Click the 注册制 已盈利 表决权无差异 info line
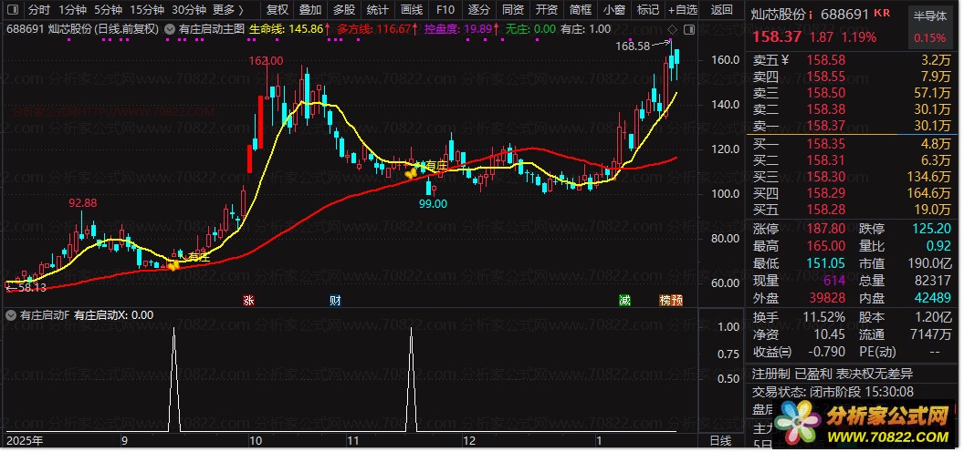 click(x=833, y=374)
